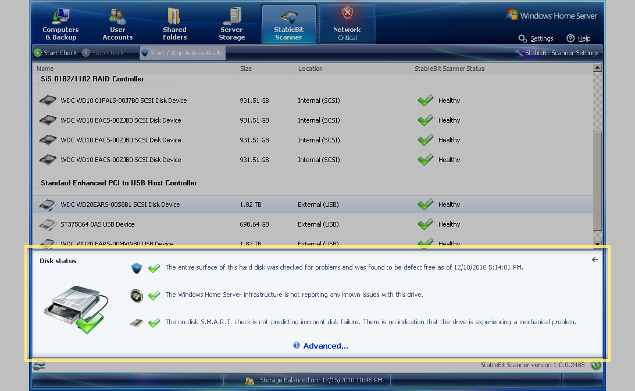
Task: Click Healthy checkmark for WD10 01FALS drive
Action: [x=426, y=100]
